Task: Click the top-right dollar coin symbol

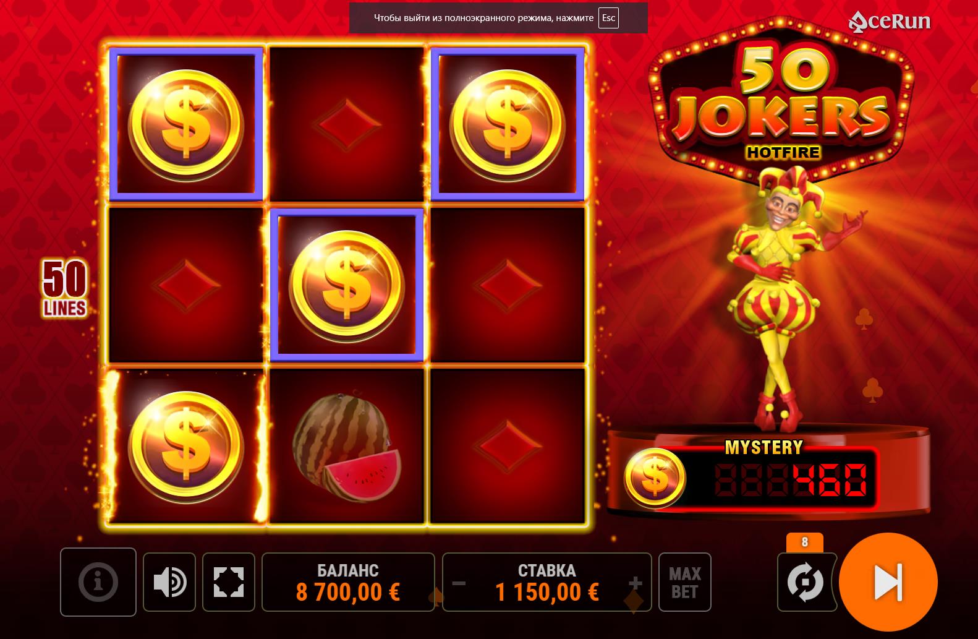Action: (x=508, y=125)
